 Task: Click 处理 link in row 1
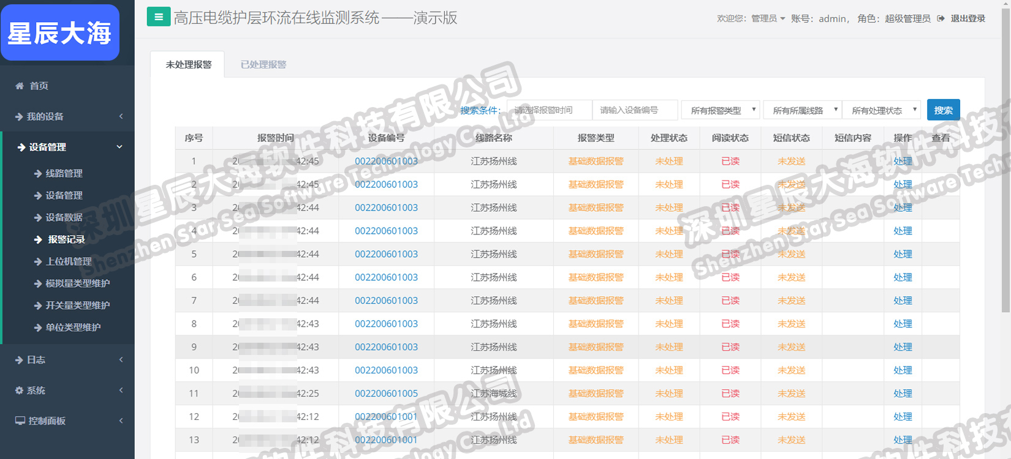coord(903,162)
